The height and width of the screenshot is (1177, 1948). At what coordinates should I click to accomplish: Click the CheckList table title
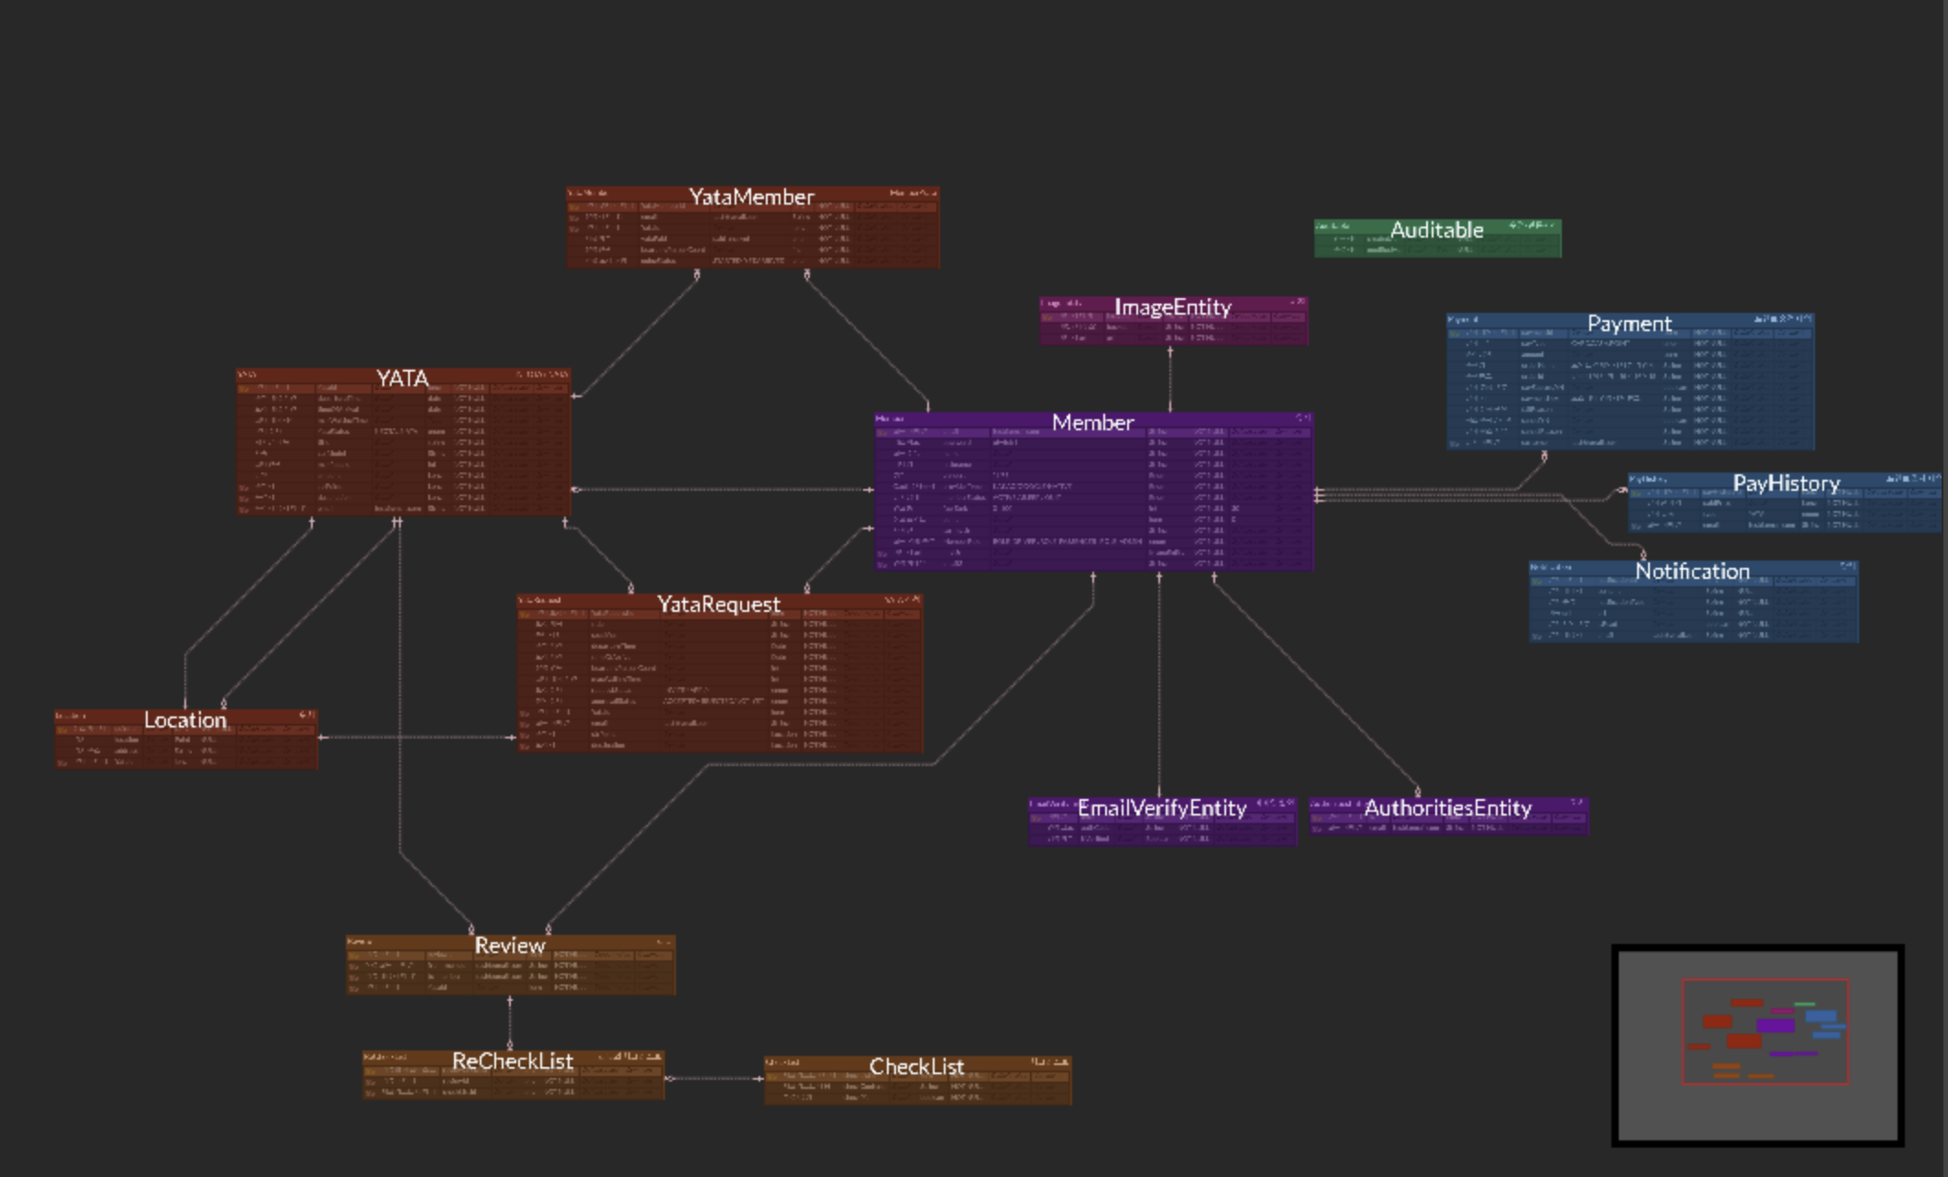click(x=916, y=1067)
